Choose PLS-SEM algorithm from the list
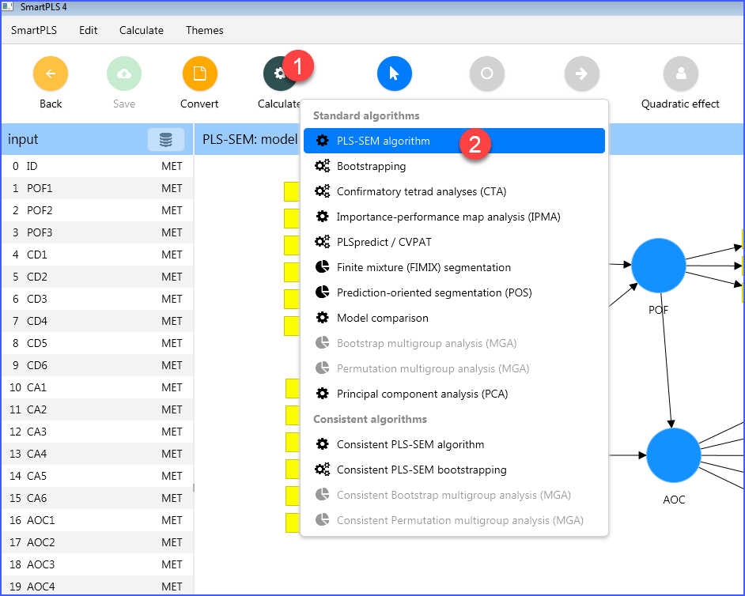This screenshot has height=596, width=745. point(383,141)
